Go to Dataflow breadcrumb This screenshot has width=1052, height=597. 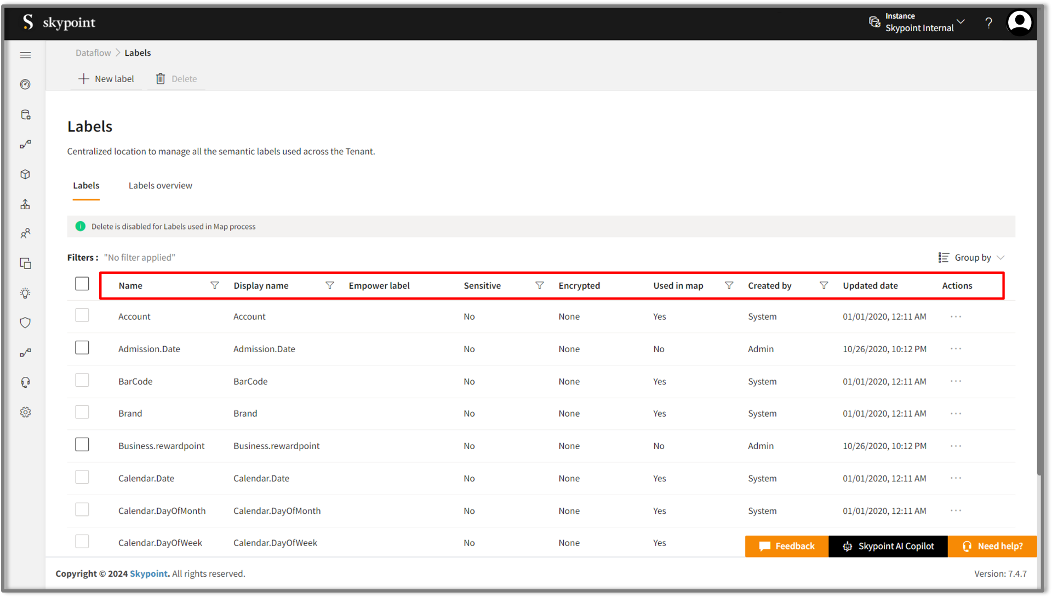[x=93, y=53]
